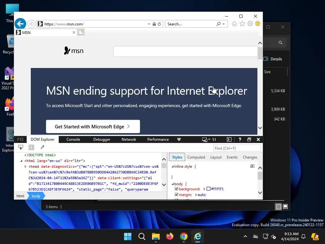Click the body breadcrumb item
The height and width of the screenshot is (244, 325).
coord(36,196)
